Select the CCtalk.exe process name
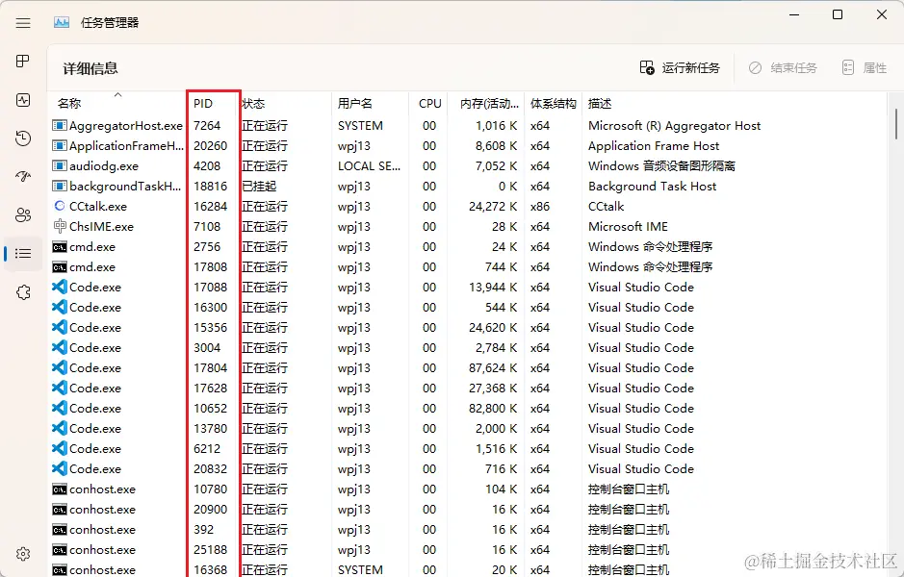Viewport: 904px width, 577px height. pos(98,206)
